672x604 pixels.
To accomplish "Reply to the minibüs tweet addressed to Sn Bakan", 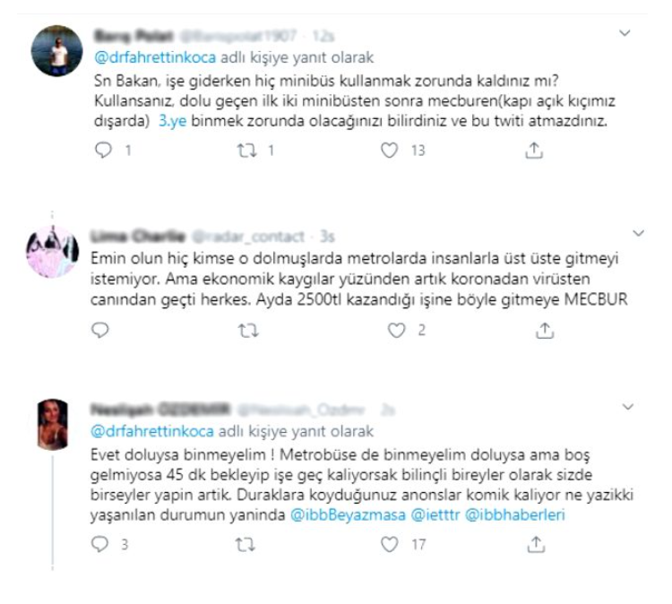I will tap(103, 150).
